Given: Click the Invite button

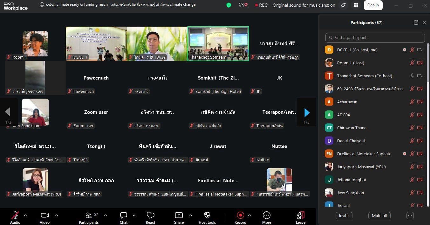Looking at the screenshot, I should point(344,215).
